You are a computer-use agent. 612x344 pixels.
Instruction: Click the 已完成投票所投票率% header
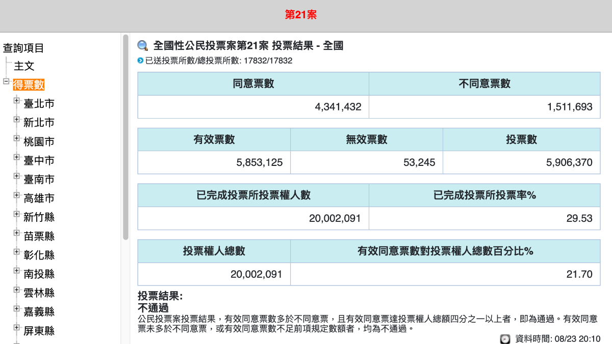484,195
